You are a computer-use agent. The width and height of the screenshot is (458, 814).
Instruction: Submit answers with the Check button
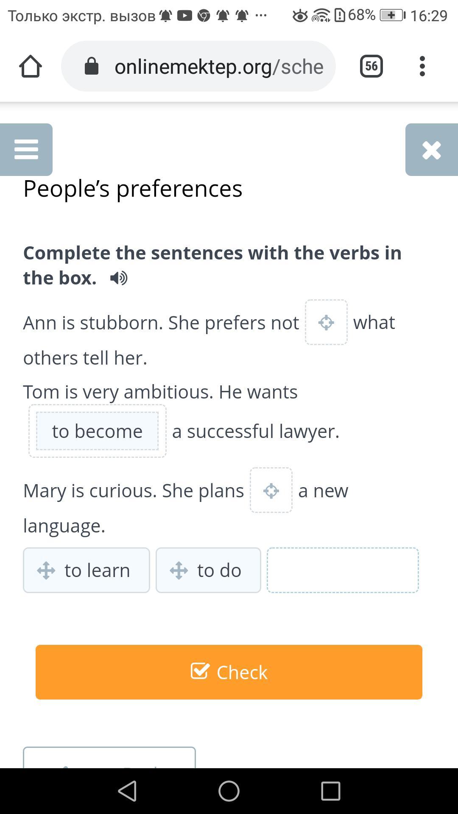click(x=229, y=672)
